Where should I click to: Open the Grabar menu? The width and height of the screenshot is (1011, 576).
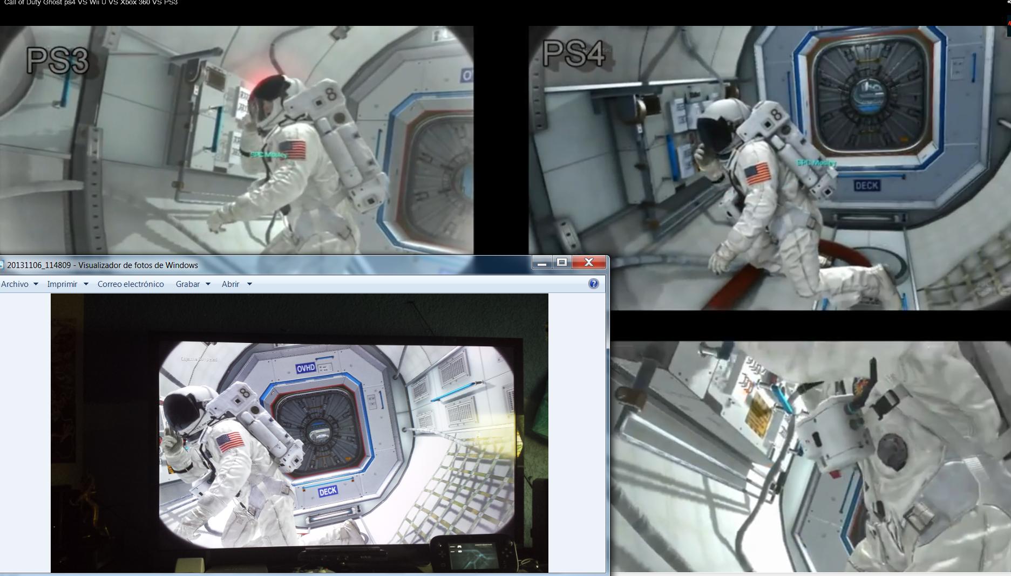pos(187,284)
